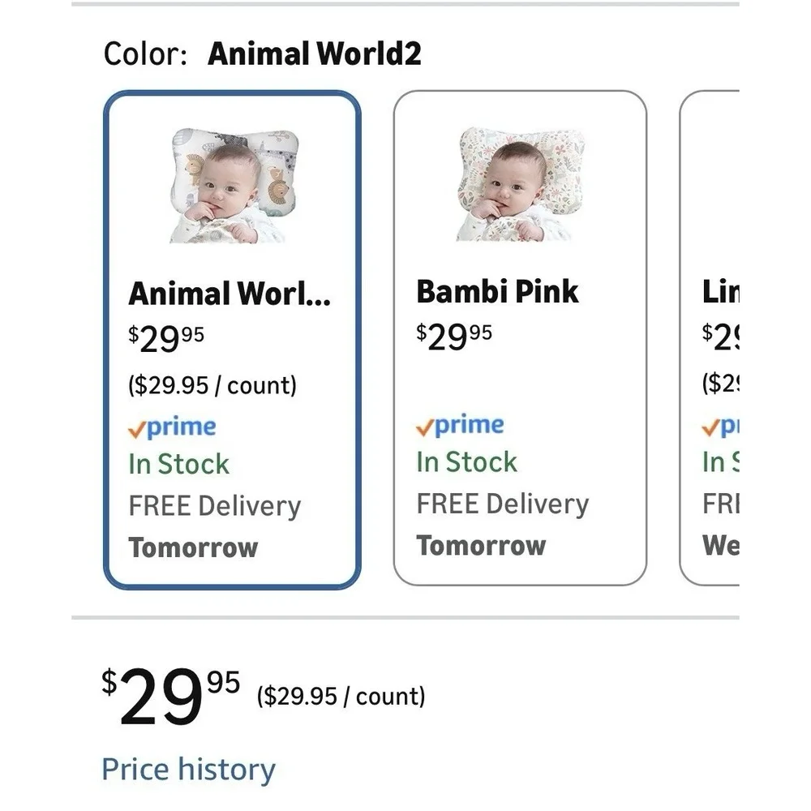The image size is (811, 811).
Task: Click In Stock on Bambi Pink card
Action: coord(466,462)
